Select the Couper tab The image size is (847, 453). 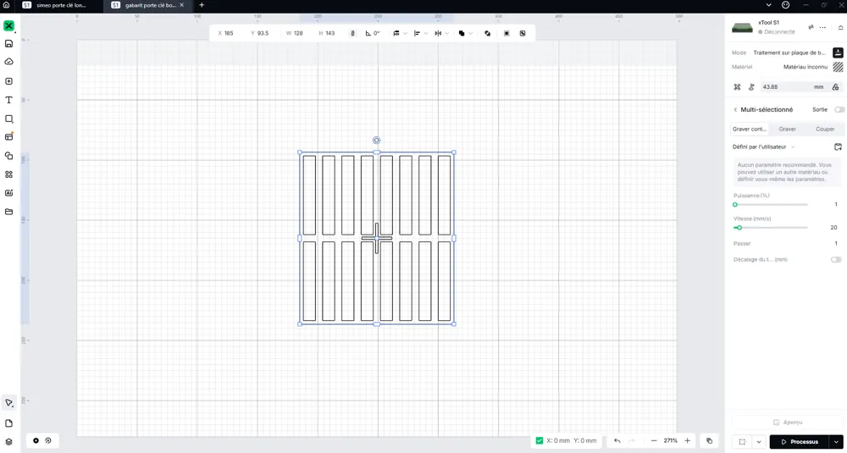[x=825, y=129]
